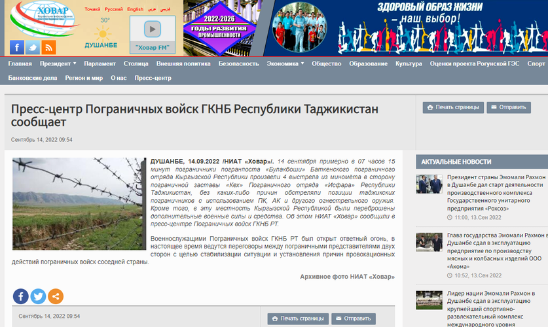Click top Печать страницы button in sidebar
This screenshot has width=548, height=327.
point(453,107)
